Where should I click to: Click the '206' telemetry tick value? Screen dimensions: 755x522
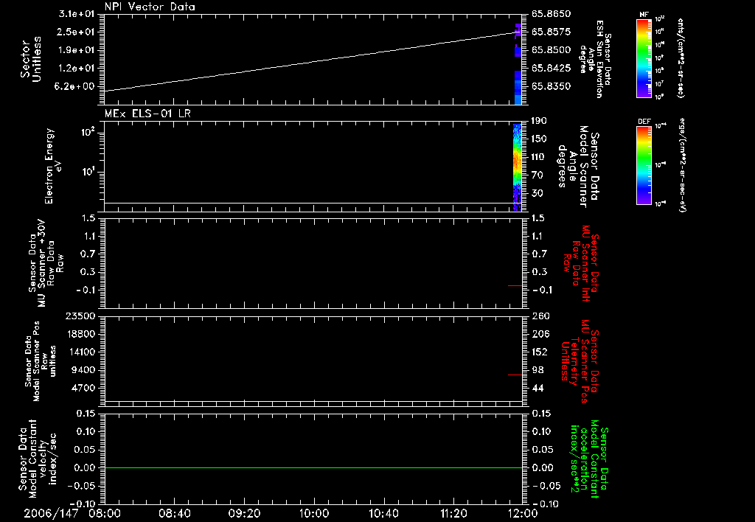540,334
